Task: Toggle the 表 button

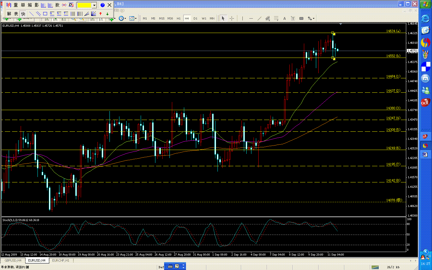Action: [16, 14]
